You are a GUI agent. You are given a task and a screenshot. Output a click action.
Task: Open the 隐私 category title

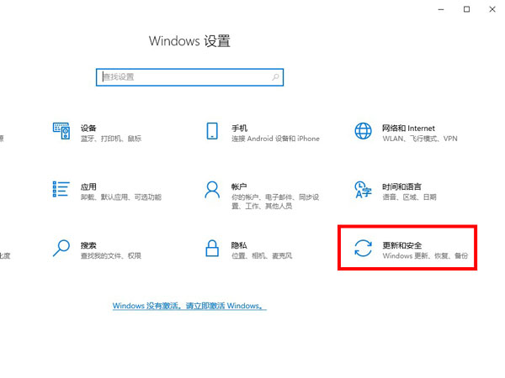click(x=239, y=245)
